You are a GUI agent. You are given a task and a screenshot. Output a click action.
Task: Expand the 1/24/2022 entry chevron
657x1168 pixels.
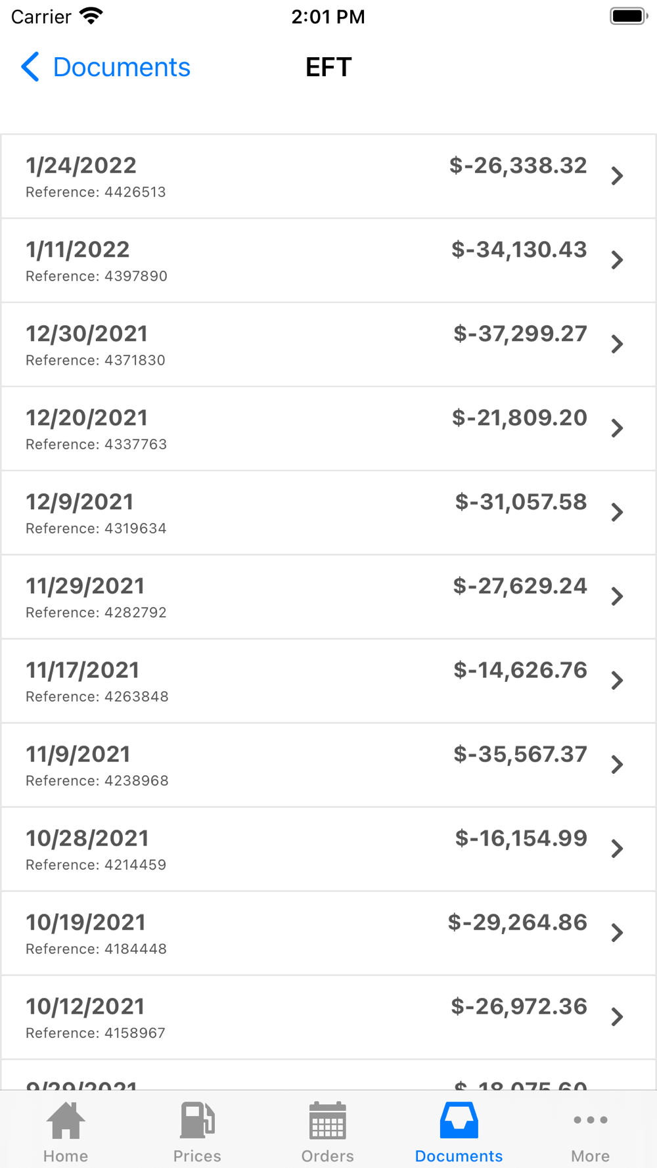point(617,176)
